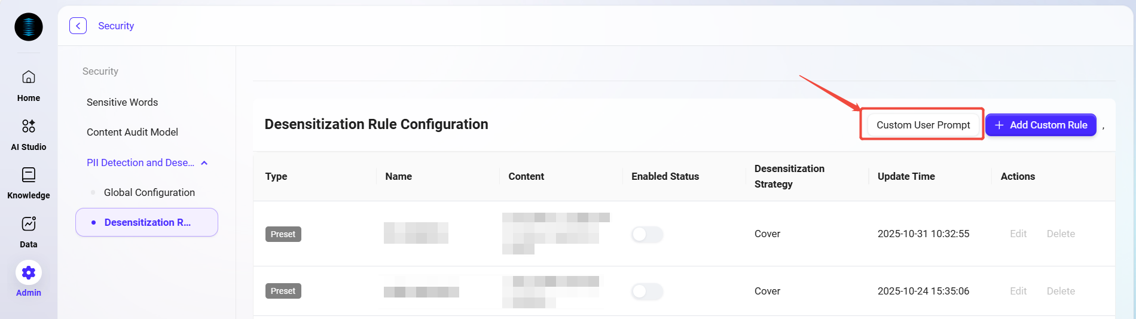
Task: Click the Custom User Prompt button
Action: (923, 125)
